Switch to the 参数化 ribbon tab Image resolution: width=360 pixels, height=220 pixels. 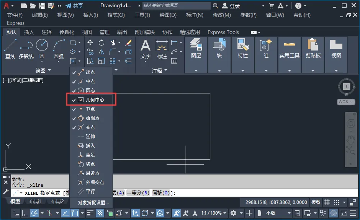tap(67, 32)
